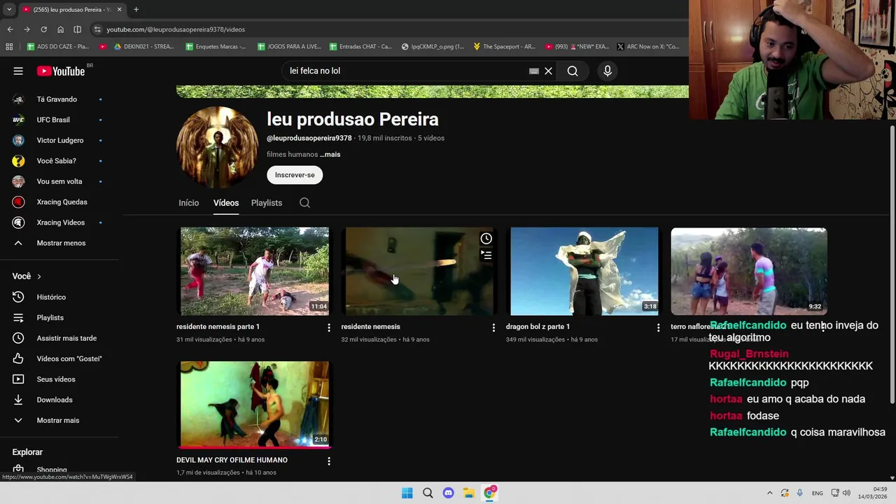
Task: Go back with the browser back arrow
Action: click(10, 29)
